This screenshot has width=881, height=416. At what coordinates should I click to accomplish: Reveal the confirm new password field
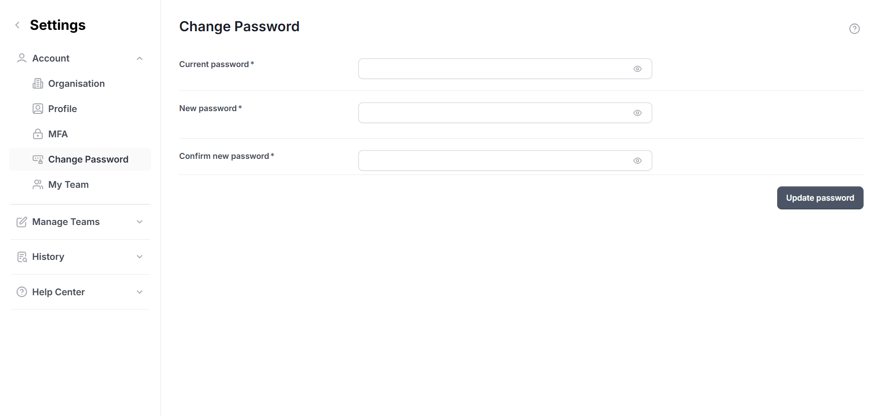point(638,161)
